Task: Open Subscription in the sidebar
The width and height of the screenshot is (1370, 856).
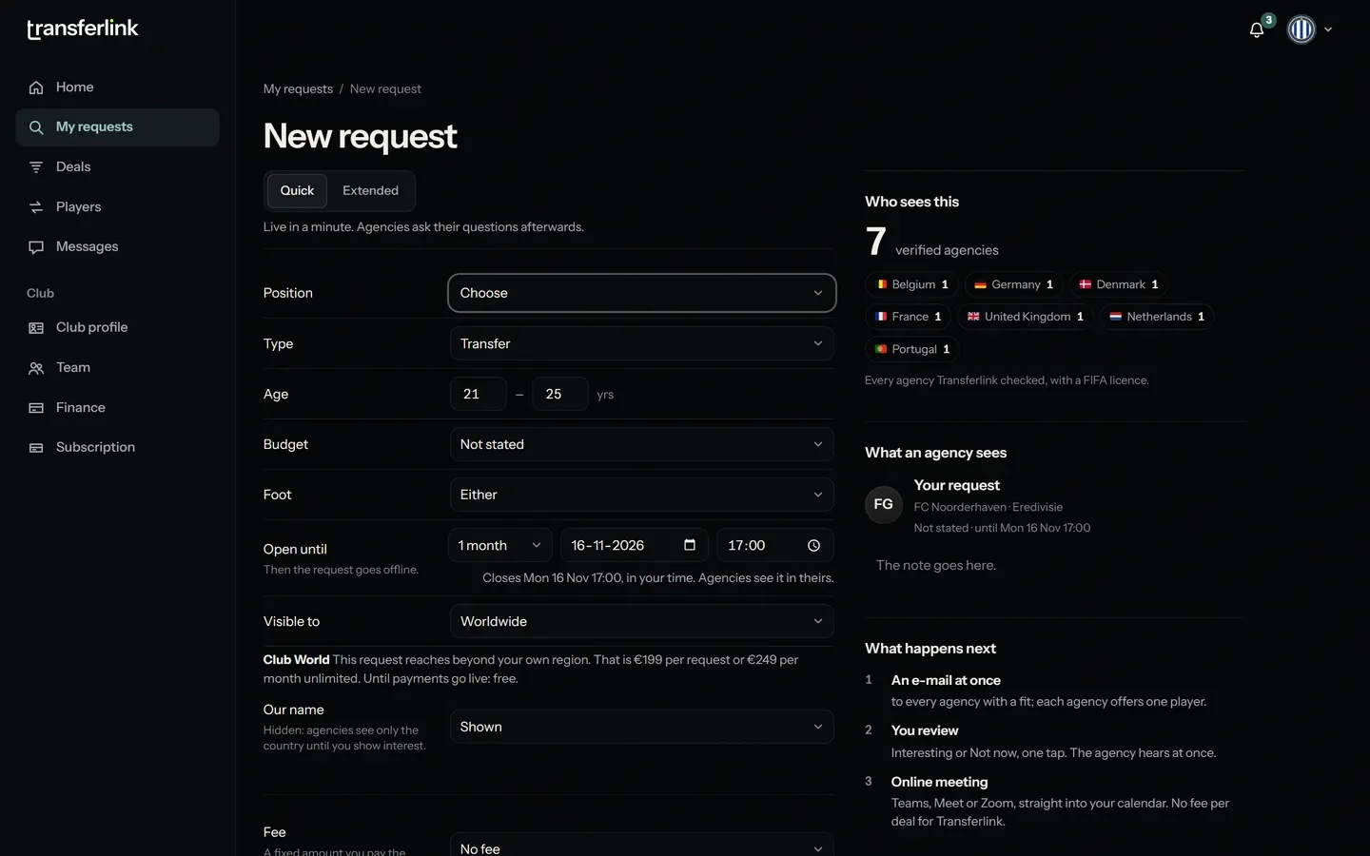Action: pyautogui.click(x=117, y=448)
